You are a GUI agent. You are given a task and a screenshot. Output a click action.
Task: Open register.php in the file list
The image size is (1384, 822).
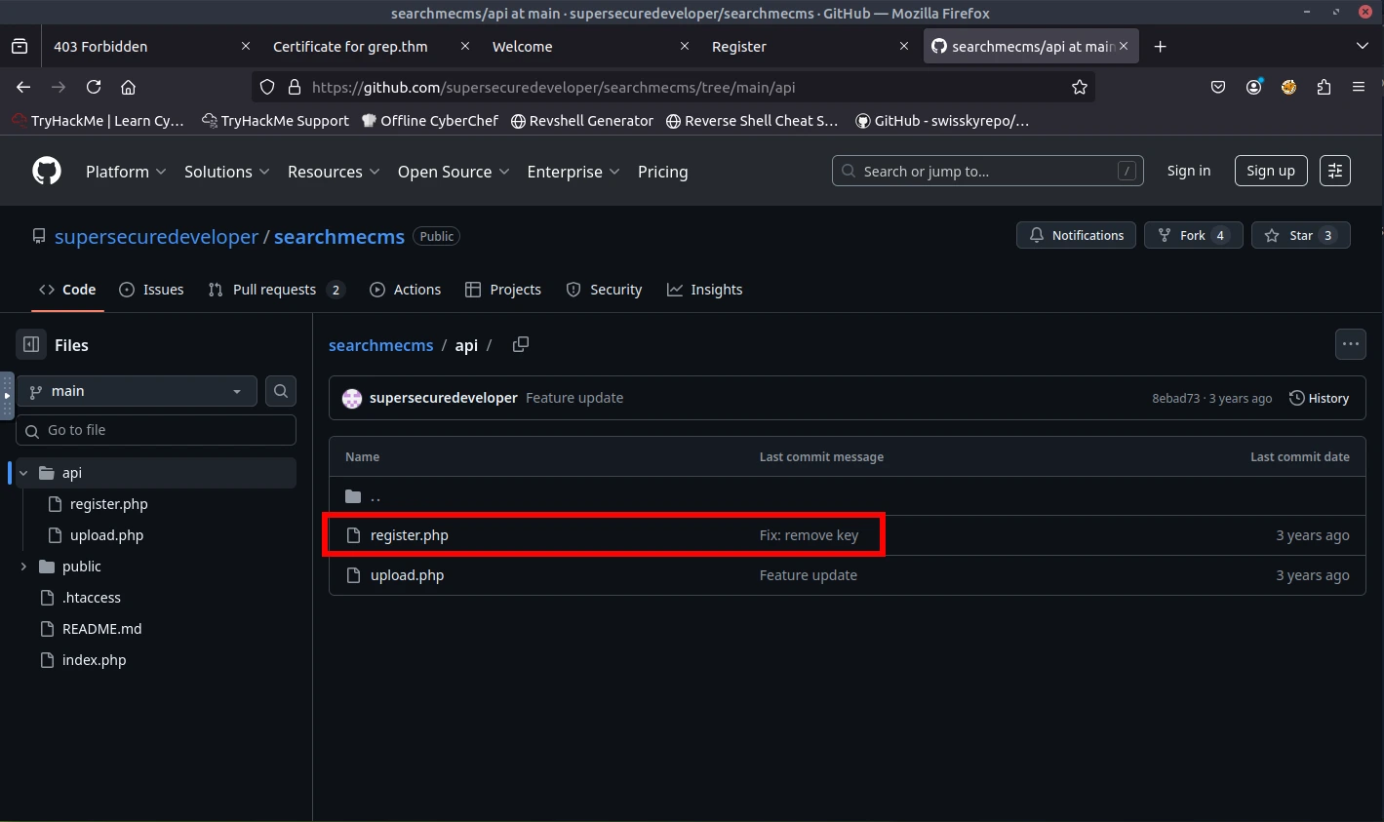tap(410, 535)
